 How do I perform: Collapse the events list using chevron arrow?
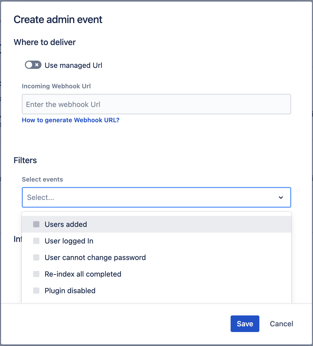281,197
